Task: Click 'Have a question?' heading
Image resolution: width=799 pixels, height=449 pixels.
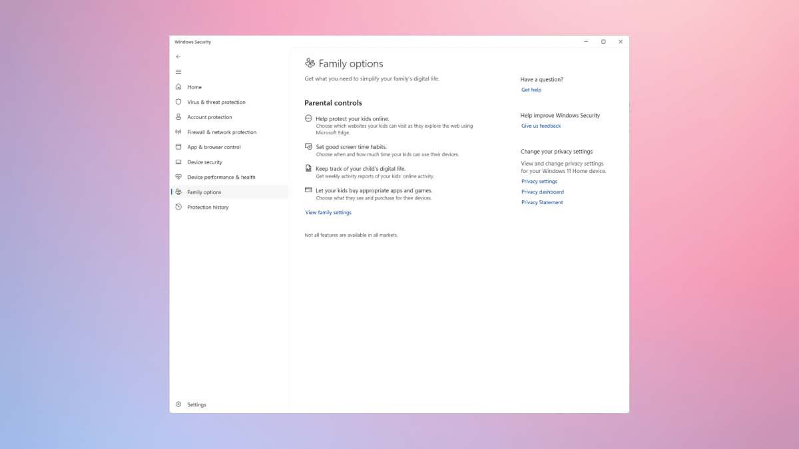Action: click(x=542, y=79)
